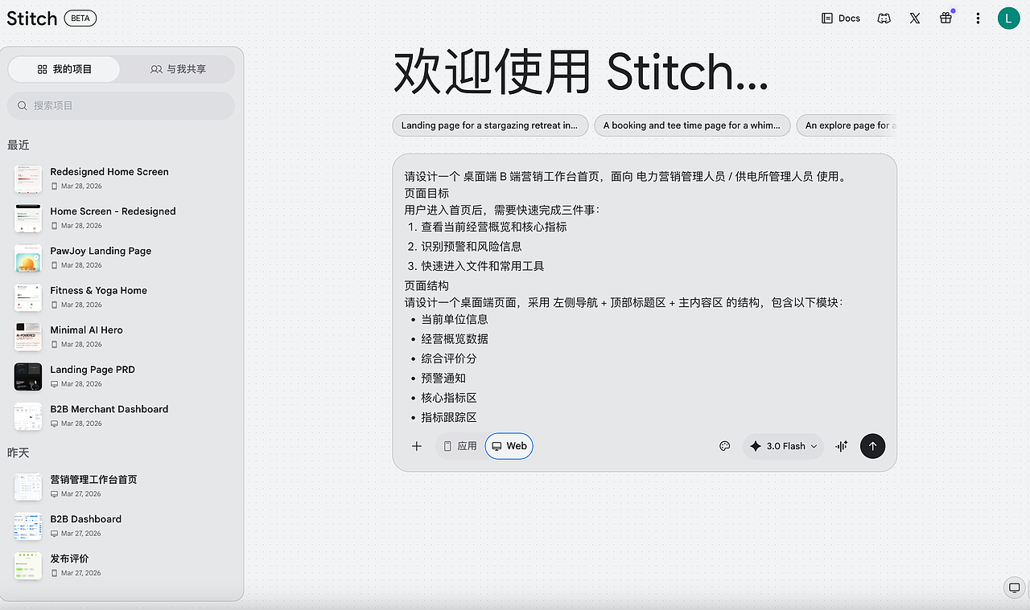
Task: Click the theme palette icon in the prompt bar
Action: tap(724, 445)
